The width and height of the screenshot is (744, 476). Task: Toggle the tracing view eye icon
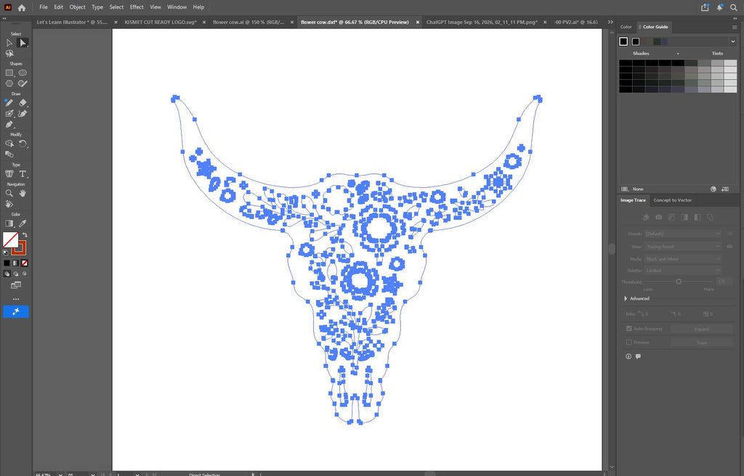click(729, 247)
